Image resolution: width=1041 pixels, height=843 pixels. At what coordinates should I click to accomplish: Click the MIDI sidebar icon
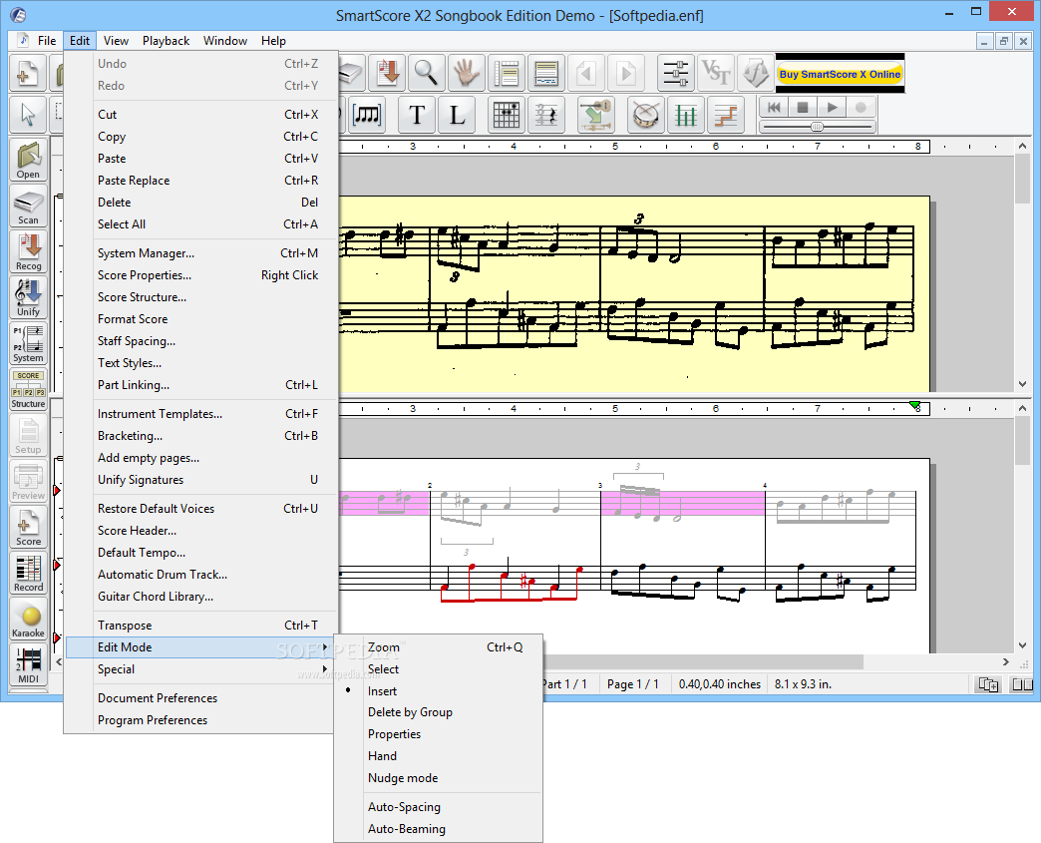tap(29, 663)
